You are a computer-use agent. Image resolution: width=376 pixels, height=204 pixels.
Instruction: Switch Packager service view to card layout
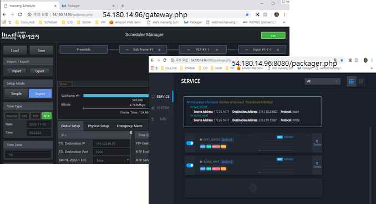(x=360, y=82)
